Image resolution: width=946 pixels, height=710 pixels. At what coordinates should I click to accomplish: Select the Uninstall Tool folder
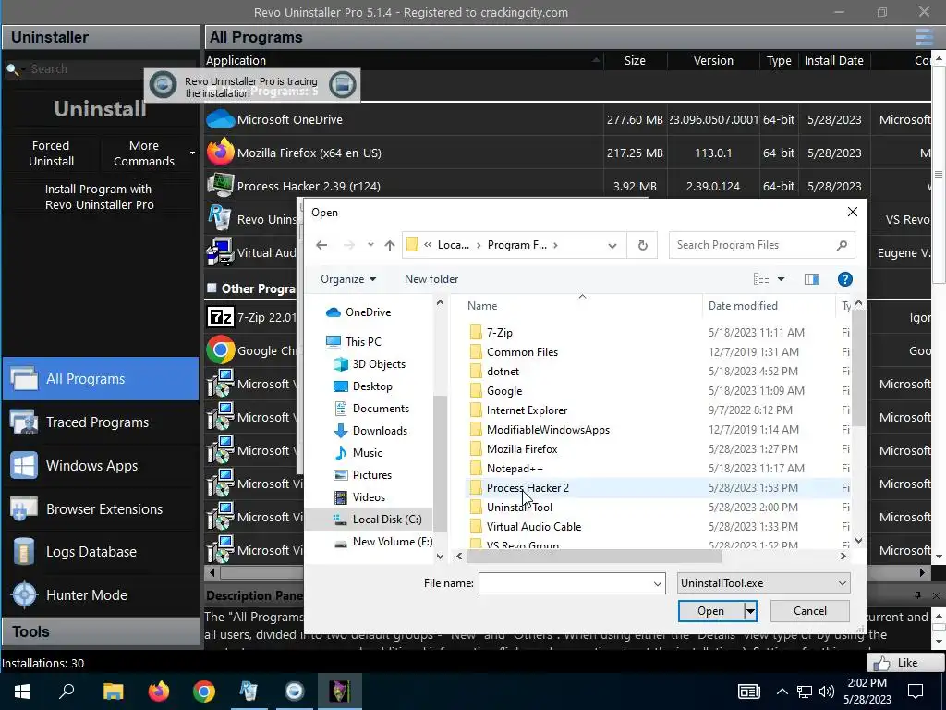click(519, 508)
